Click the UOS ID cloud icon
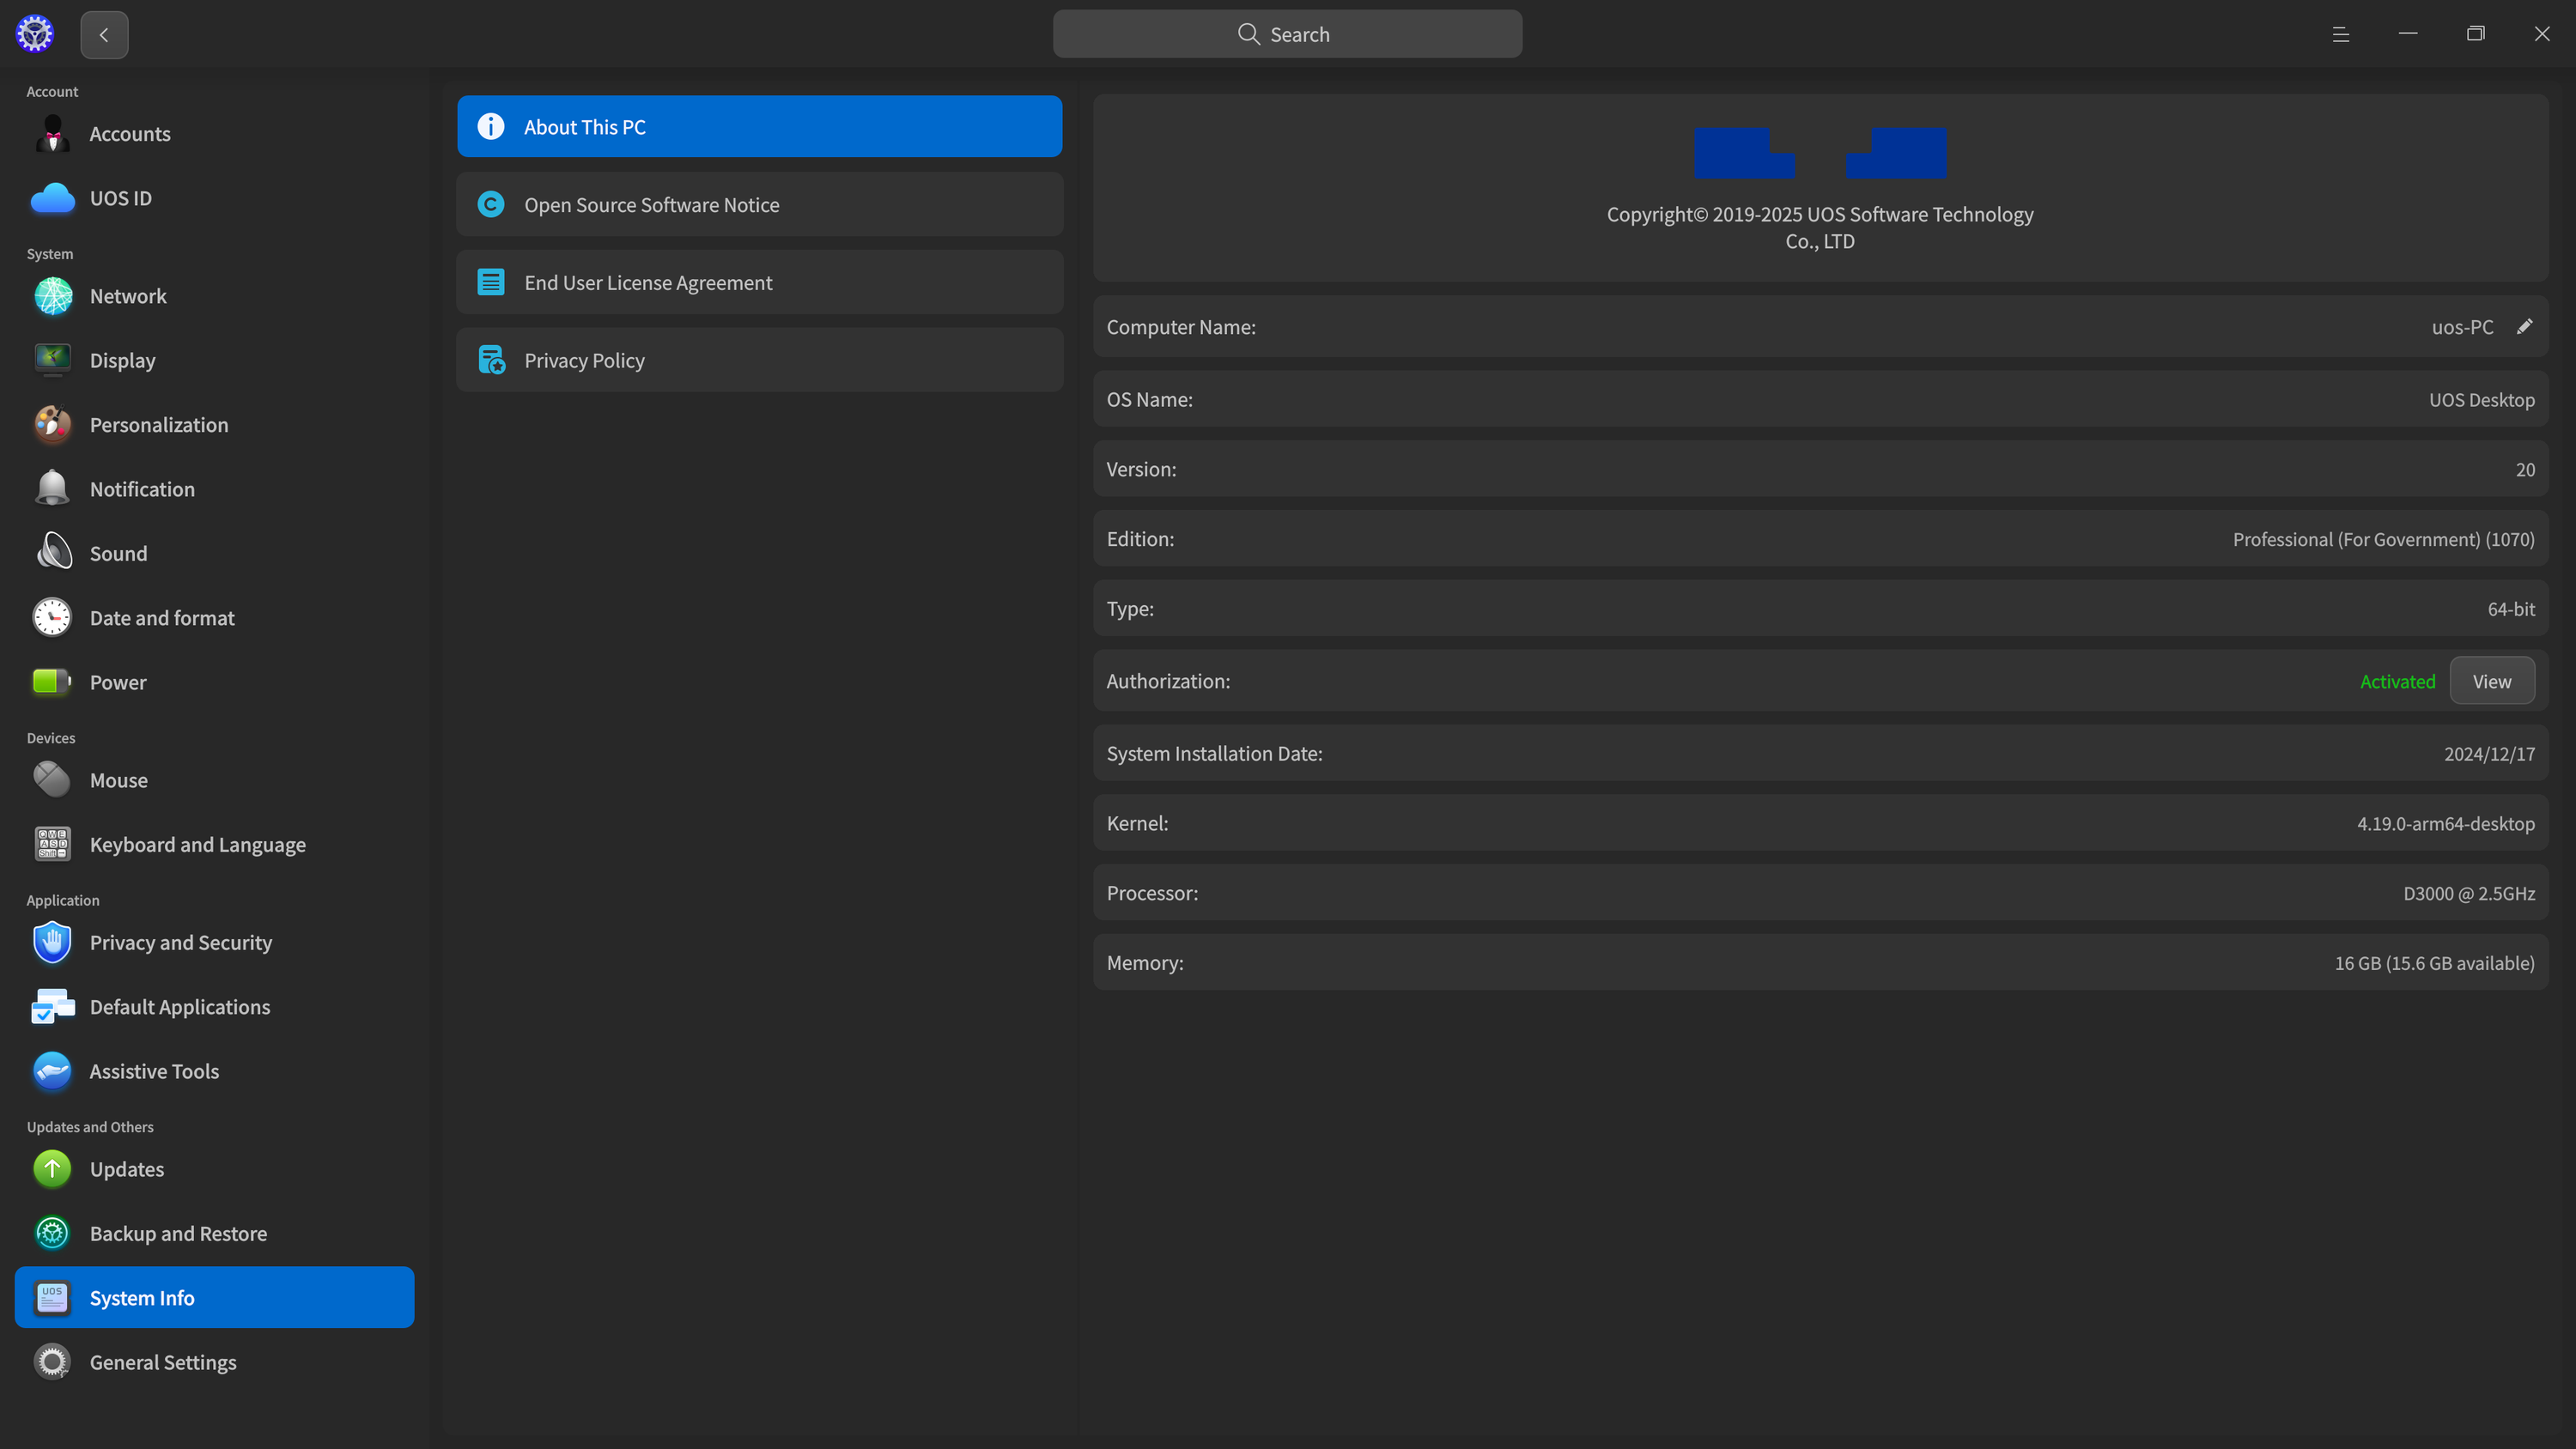Image resolution: width=2576 pixels, height=1449 pixels. click(53, 198)
